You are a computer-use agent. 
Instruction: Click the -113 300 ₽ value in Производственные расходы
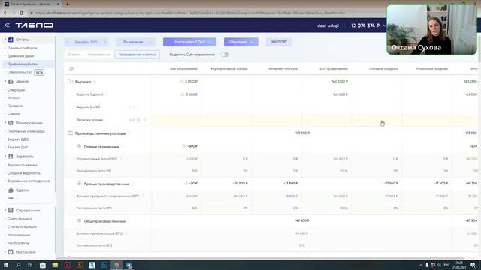pyautogui.click(x=301, y=133)
